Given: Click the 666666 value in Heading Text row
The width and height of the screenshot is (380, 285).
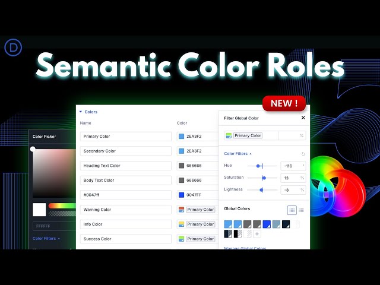Looking at the screenshot, I should [x=194, y=166].
